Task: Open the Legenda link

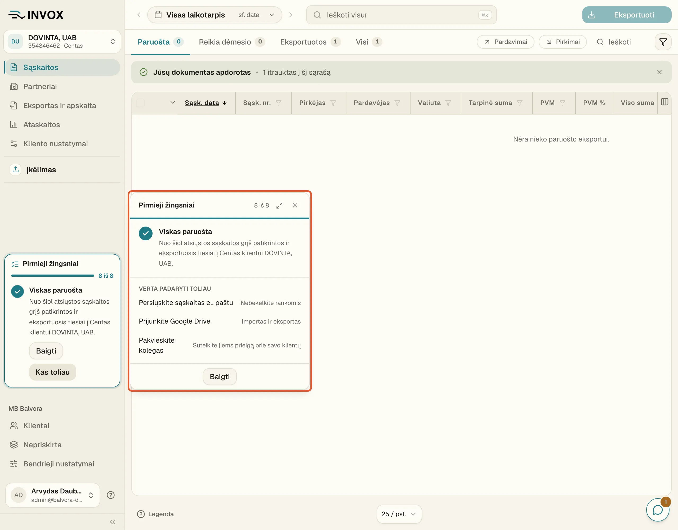Action: (155, 514)
